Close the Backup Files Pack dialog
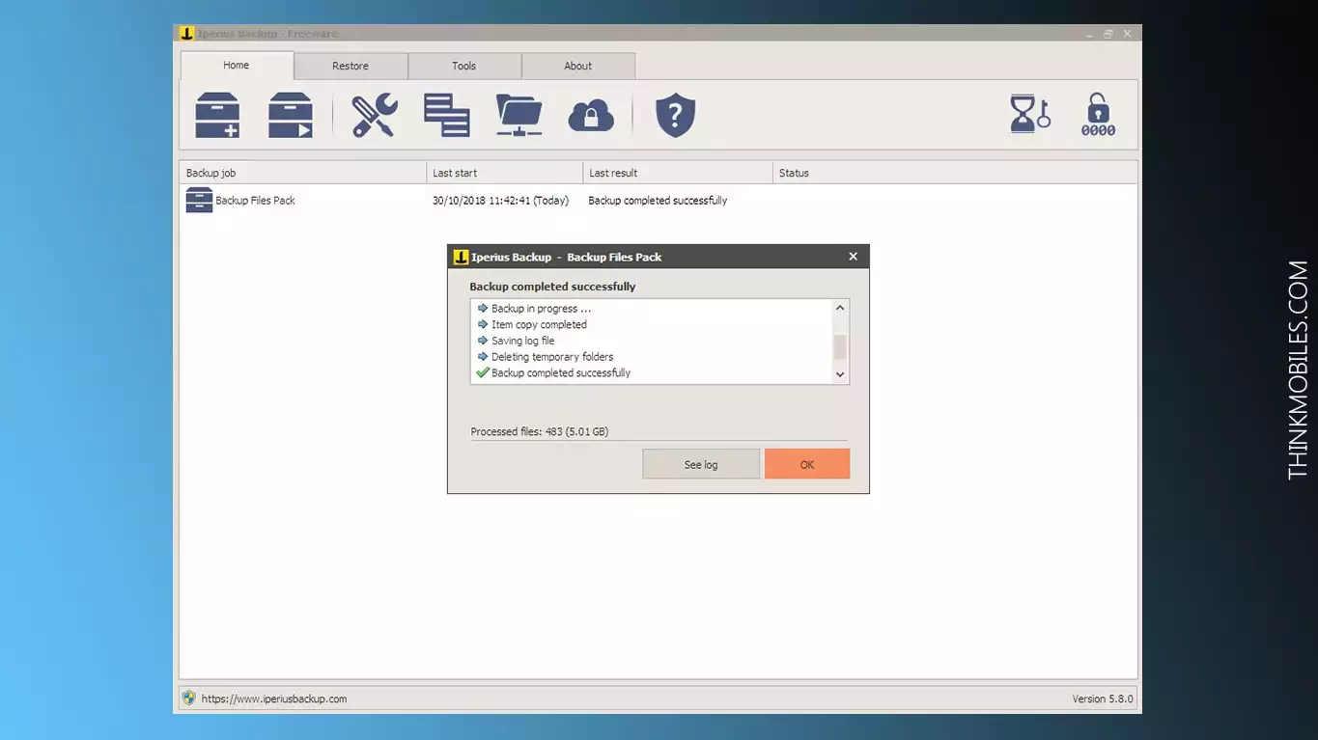 tap(853, 257)
